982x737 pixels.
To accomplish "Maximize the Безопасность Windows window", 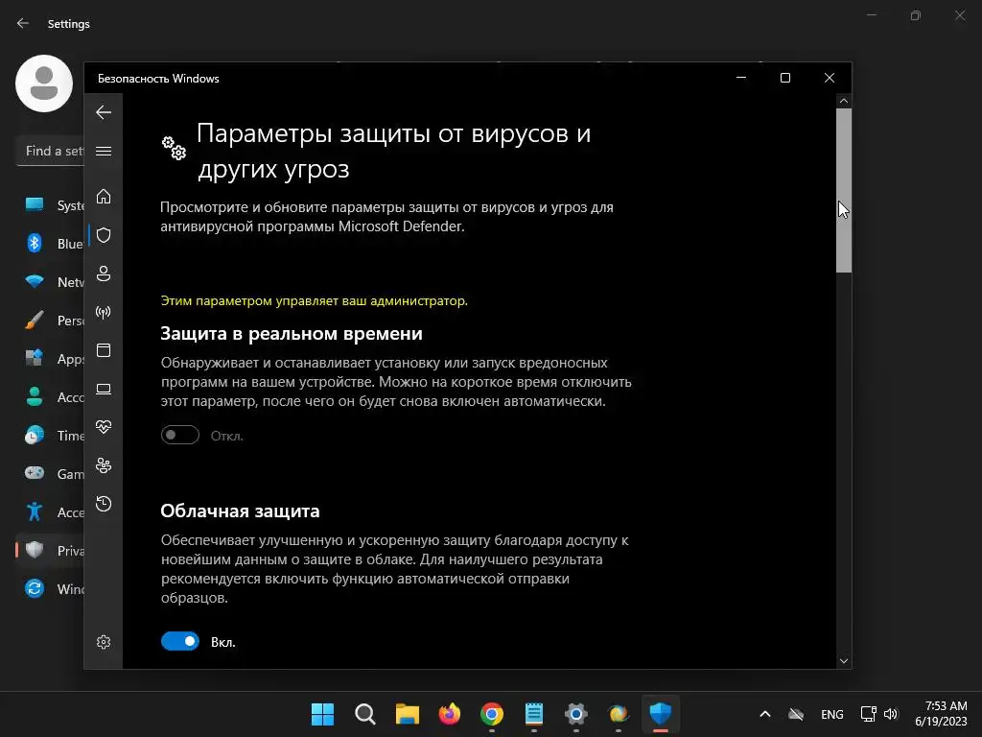I will coord(785,78).
